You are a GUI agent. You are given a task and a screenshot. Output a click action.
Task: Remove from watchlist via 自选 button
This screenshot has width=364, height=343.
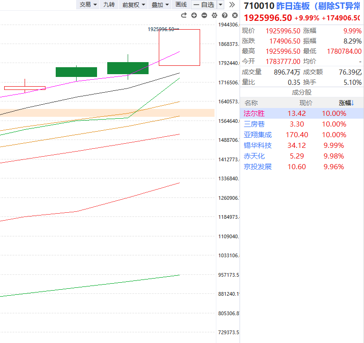[x=203, y=5]
